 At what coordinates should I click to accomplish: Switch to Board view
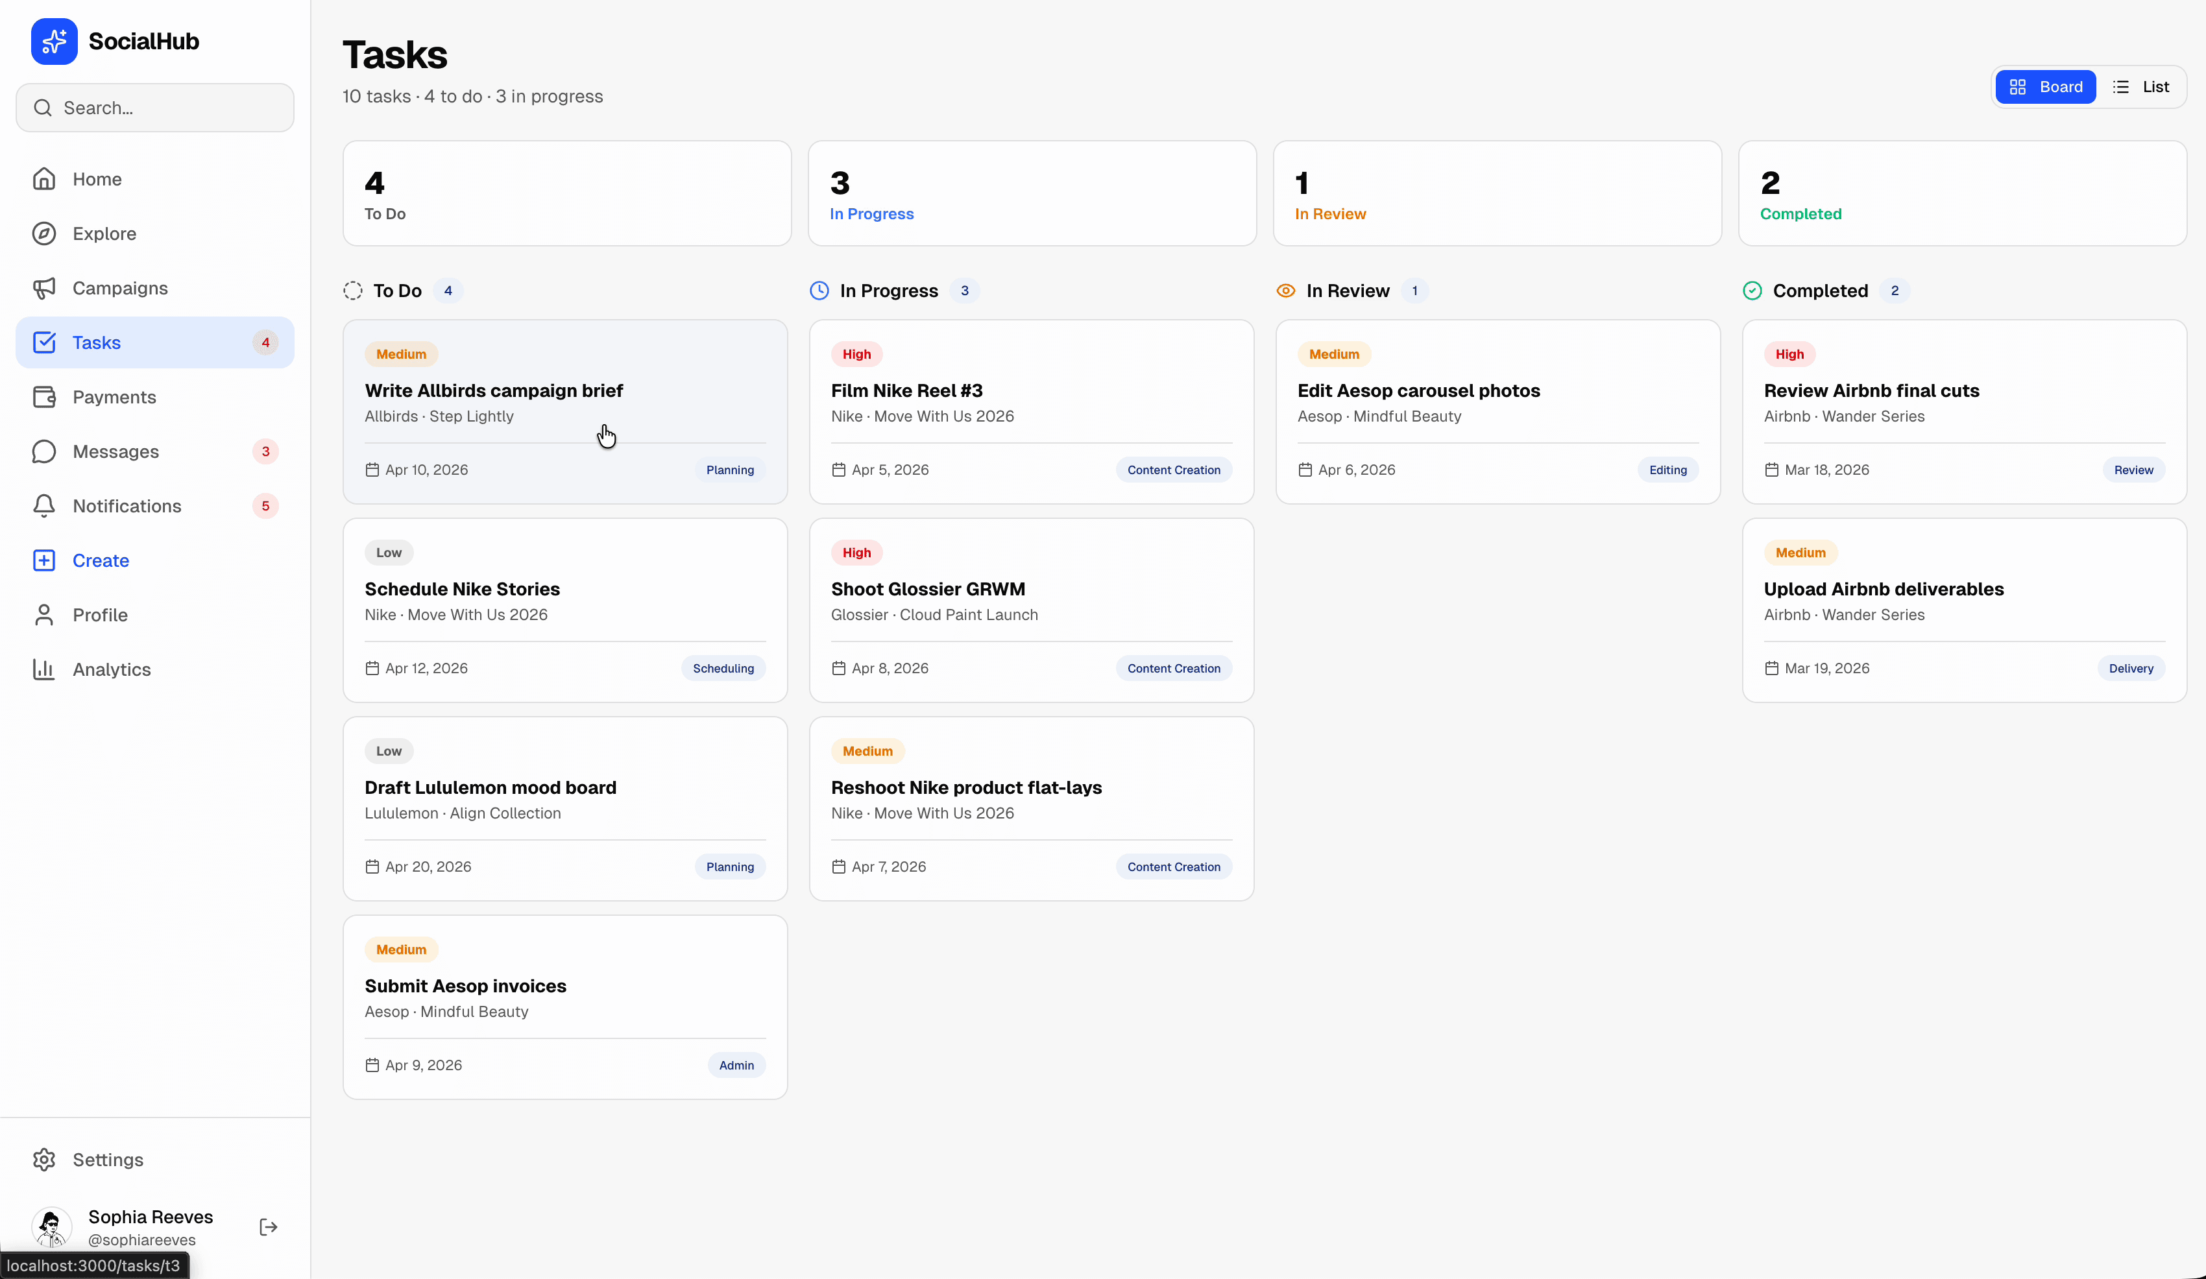coord(2046,86)
